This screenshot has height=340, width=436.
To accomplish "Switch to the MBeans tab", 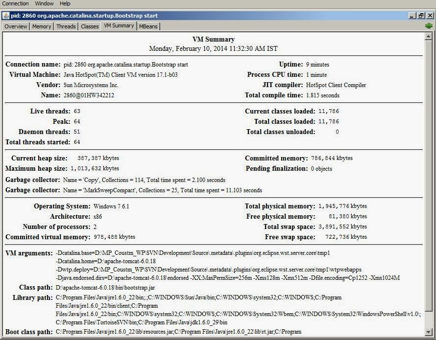I will [x=148, y=26].
